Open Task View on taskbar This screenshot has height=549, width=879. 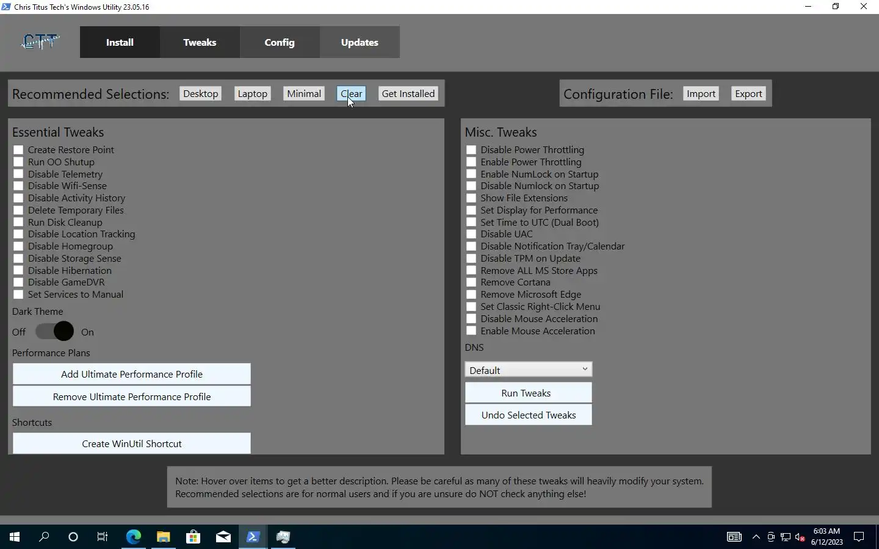coord(103,537)
